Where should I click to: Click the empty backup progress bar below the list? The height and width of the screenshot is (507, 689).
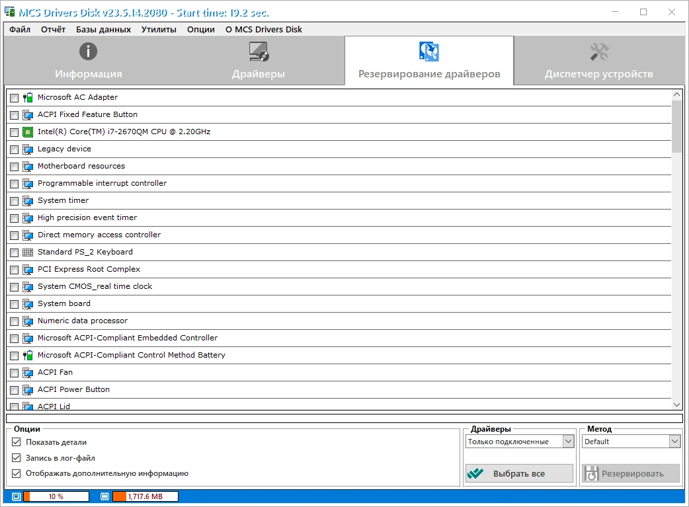(344, 418)
